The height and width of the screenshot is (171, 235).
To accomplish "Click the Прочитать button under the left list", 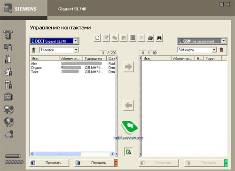I will click(49, 163).
